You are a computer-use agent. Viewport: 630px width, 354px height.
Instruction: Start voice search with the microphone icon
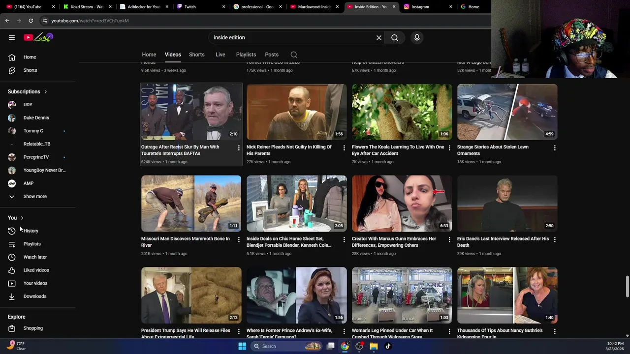coord(417,37)
